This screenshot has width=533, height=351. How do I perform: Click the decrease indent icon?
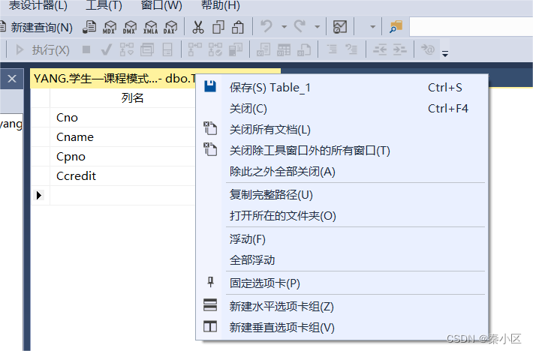click(380, 49)
